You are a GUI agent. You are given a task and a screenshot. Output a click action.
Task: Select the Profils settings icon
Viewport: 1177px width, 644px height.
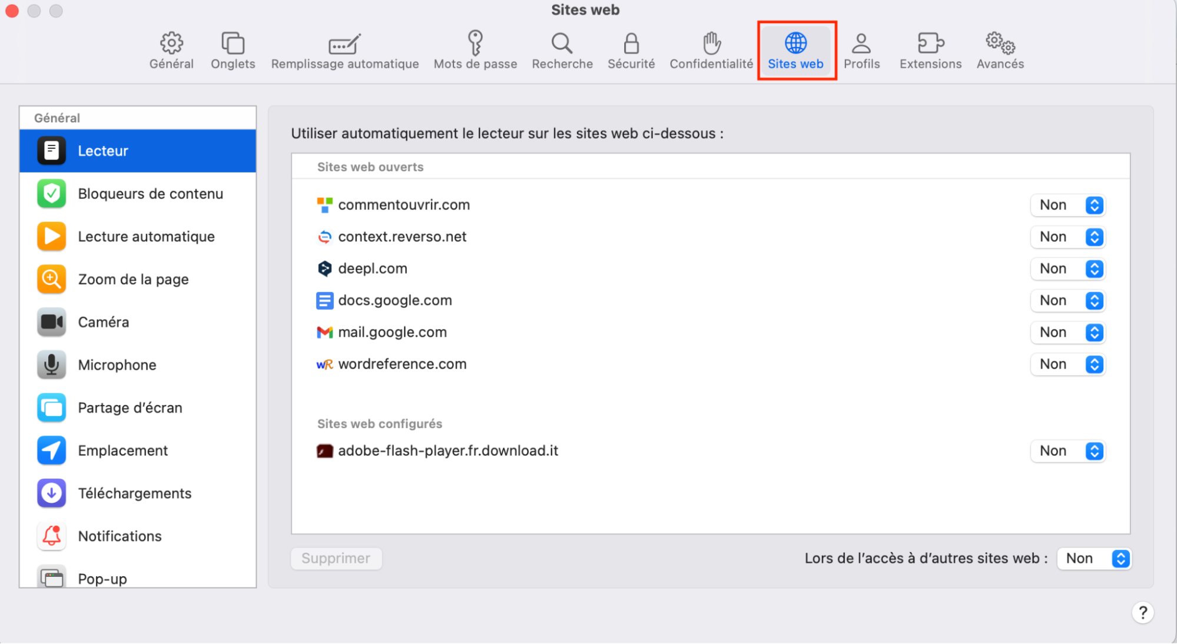pos(861,50)
